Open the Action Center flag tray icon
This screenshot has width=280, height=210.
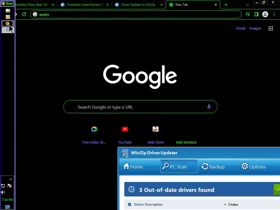10,186
